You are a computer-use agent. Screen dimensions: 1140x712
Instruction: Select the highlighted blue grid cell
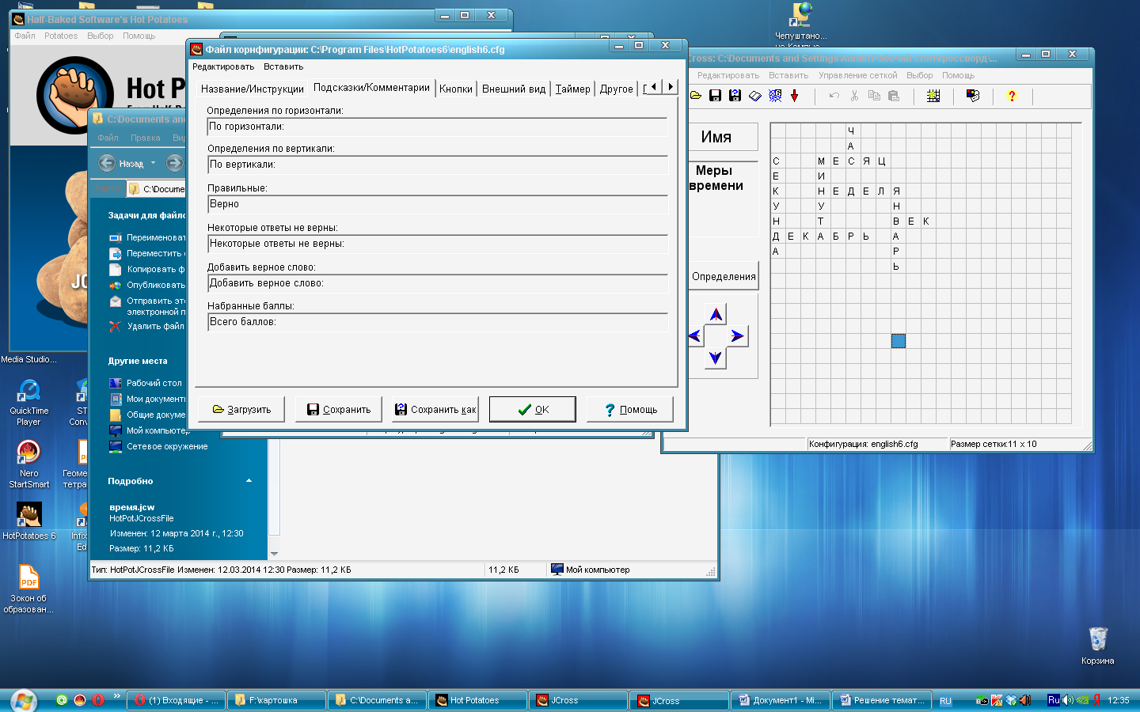(898, 341)
